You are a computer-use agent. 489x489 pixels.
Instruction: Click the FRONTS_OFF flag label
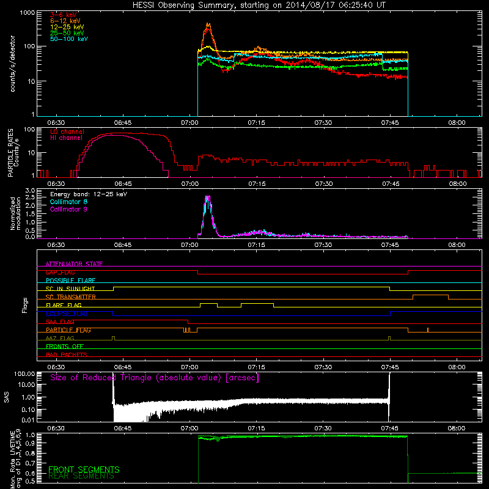65,347
